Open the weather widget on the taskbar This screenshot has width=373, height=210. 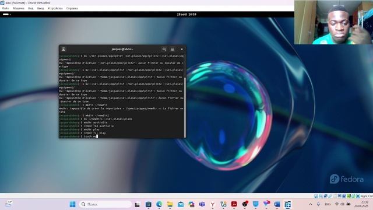[8, 204]
